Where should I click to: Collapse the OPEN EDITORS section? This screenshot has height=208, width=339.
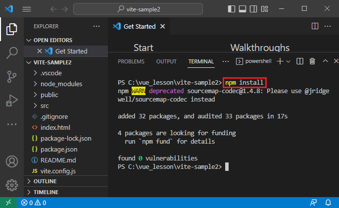point(66,40)
